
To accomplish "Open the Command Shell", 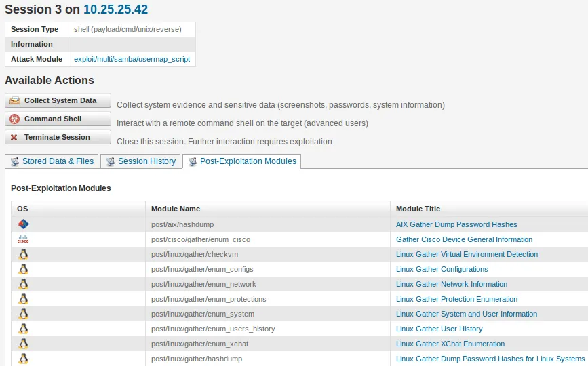I will click(x=58, y=119).
